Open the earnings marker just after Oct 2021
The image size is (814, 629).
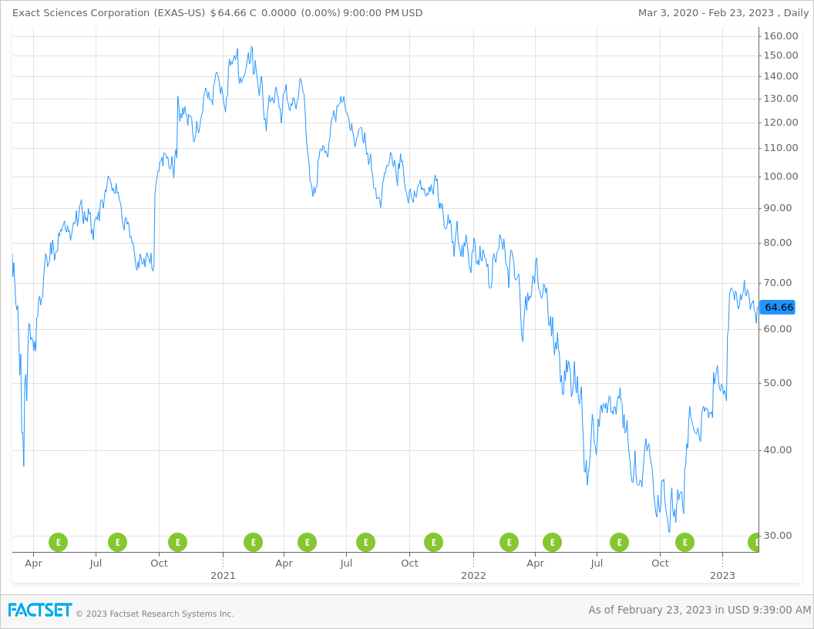433,543
